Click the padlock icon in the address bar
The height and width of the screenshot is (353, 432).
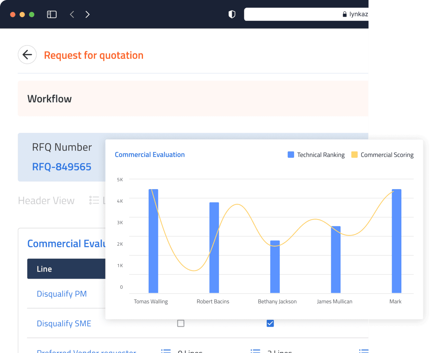[x=345, y=14]
